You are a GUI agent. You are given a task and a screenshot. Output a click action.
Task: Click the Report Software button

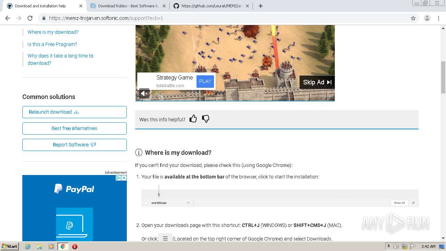click(x=75, y=145)
